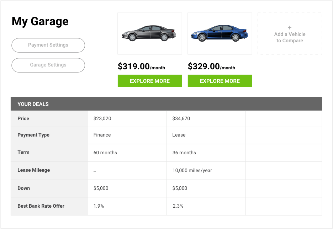Explore more on the $319.00/month vehicle
The width and height of the screenshot is (333, 229).
point(149,81)
